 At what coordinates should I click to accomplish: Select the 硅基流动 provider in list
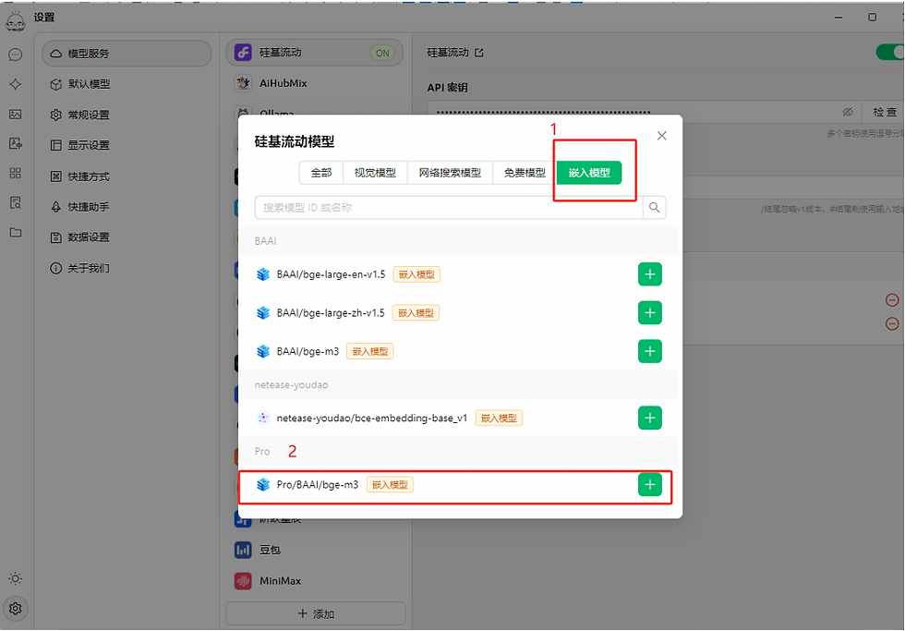pos(314,53)
